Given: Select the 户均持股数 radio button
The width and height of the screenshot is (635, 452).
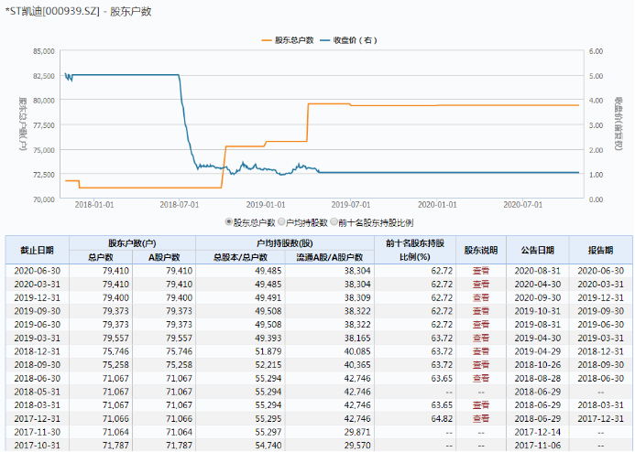Looking at the screenshot, I should 281,222.
